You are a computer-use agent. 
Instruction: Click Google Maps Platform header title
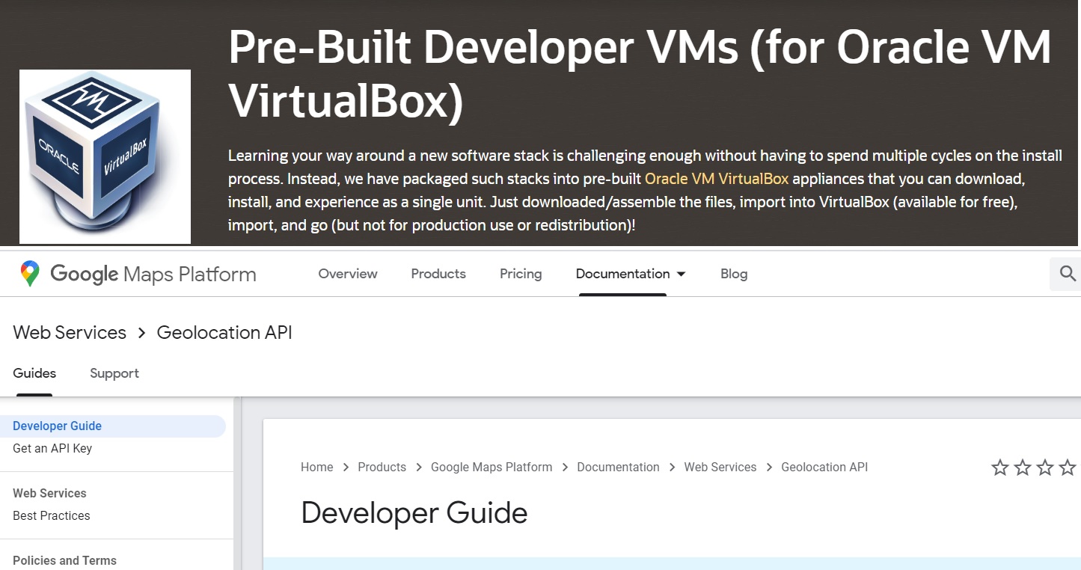(153, 274)
